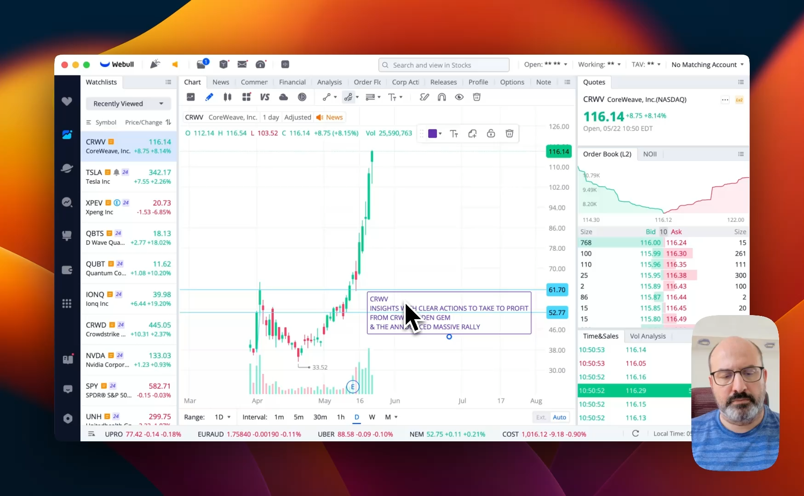This screenshot has width=804, height=496.
Task: Open the paper trading desk icon in sidebar
Action: click(x=67, y=236)
